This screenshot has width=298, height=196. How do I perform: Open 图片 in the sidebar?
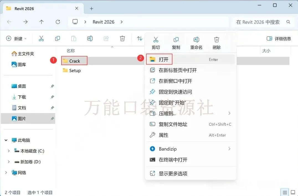(x=19, y=119)
